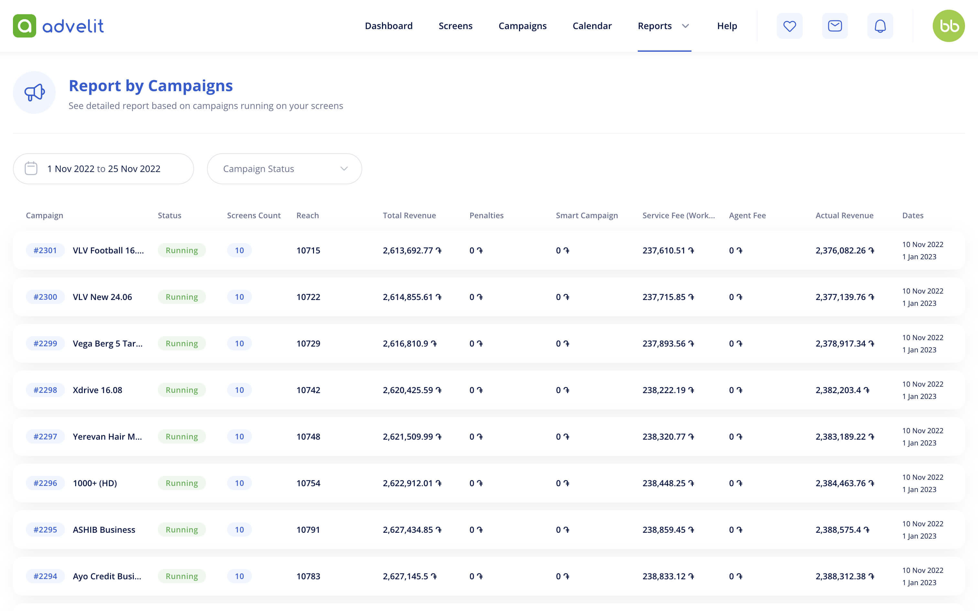
Task: Open the date range picker
Action: 103,168
